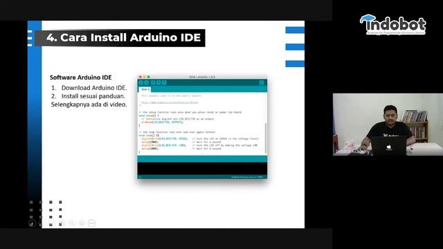
Task: Click the New sketch icon in Arduino toolbar
Action: click(153, 83)
